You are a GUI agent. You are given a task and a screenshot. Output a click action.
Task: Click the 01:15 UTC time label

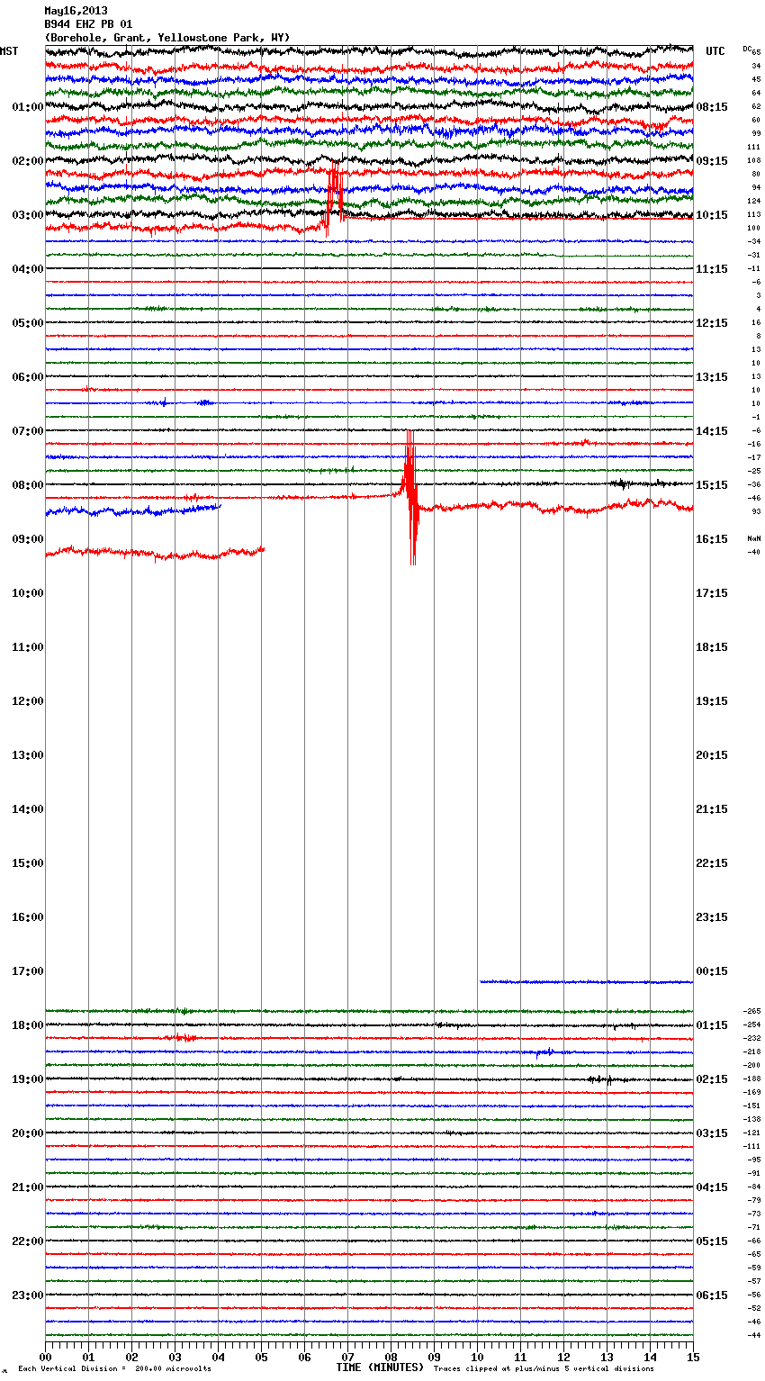pos(712,1025)
